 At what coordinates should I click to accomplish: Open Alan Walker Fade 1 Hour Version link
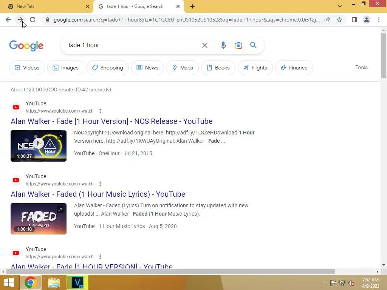(x=111, y=121)
